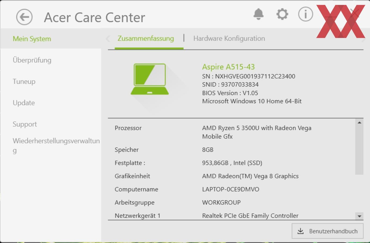Click the Benutzerhandbuch download button
The height and width of the screenshot is (243, 370).
click(x=327, y=231)
